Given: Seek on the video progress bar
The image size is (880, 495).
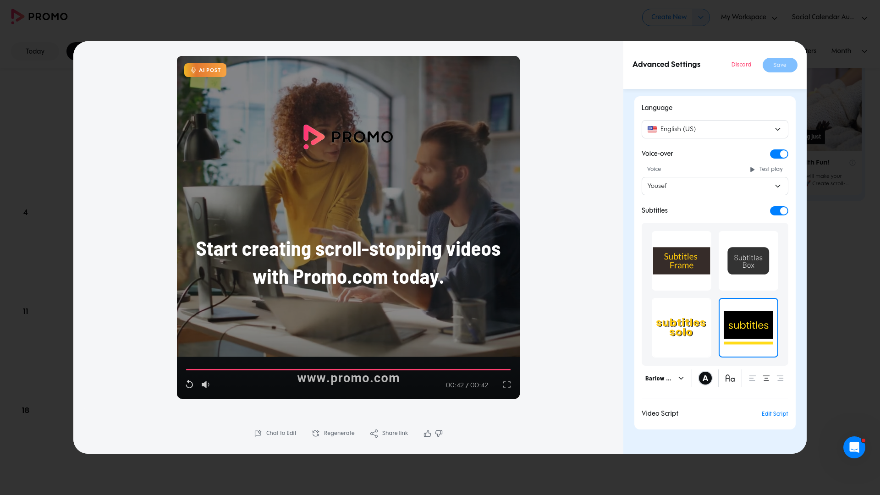Looking at the screenshot, I should click(x=348, y=369).
